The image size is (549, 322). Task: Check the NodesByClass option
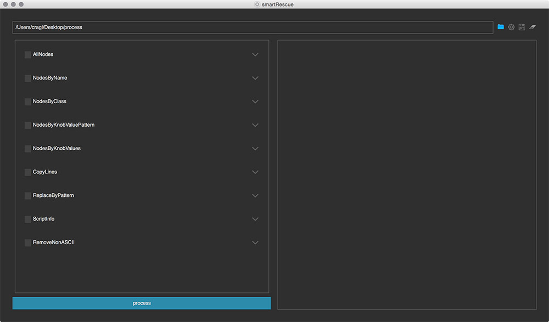point(28,102)
